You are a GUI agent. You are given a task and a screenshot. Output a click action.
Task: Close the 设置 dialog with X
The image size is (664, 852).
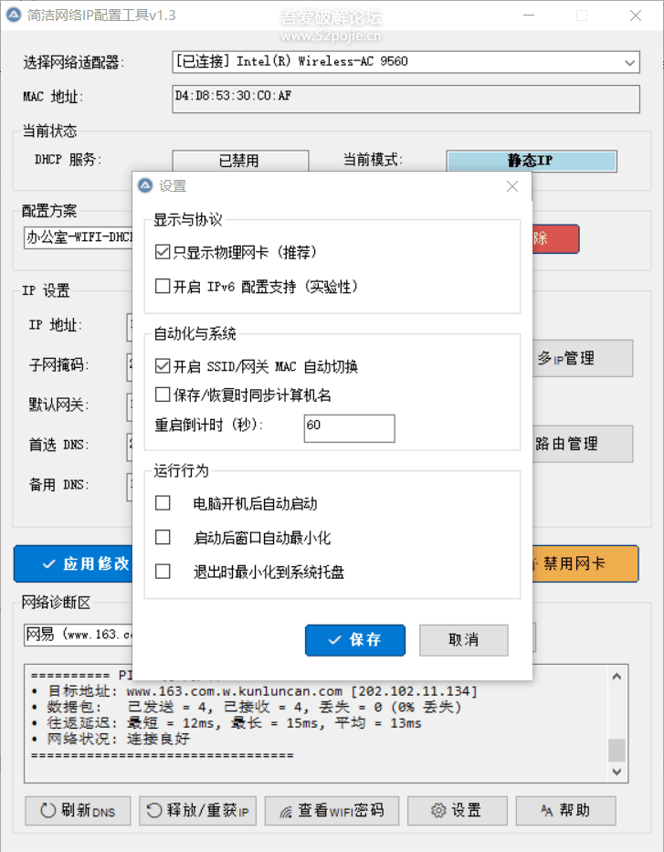[511, 186]
